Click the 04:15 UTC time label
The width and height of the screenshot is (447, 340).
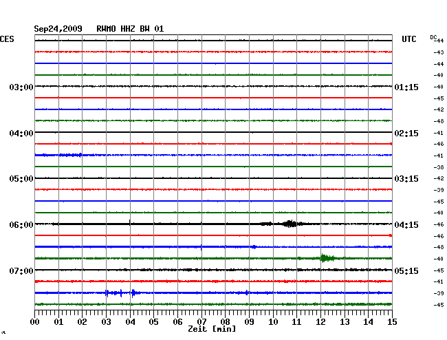click(x=406, y=225)
